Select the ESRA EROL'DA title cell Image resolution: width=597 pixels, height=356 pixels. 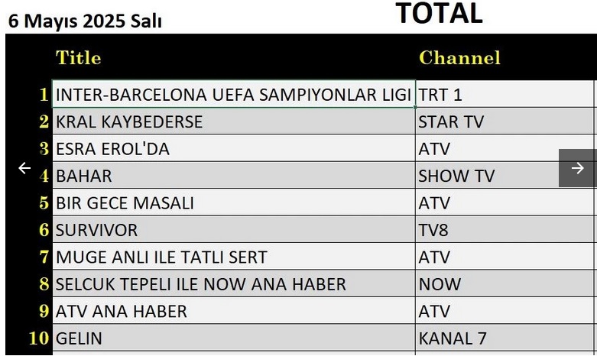233,148
